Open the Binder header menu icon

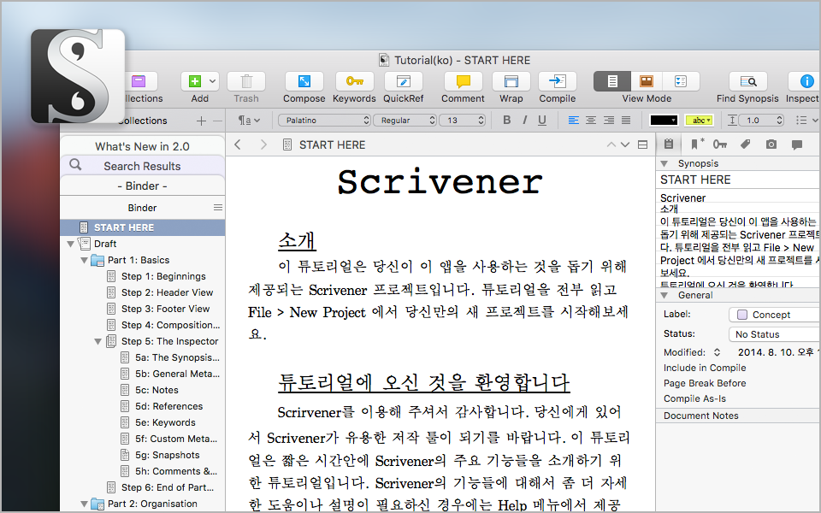click(218, 207)
